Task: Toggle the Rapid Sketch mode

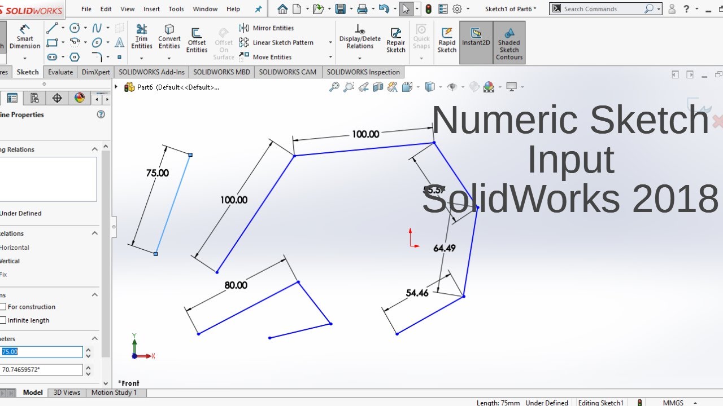Action: 447,41
